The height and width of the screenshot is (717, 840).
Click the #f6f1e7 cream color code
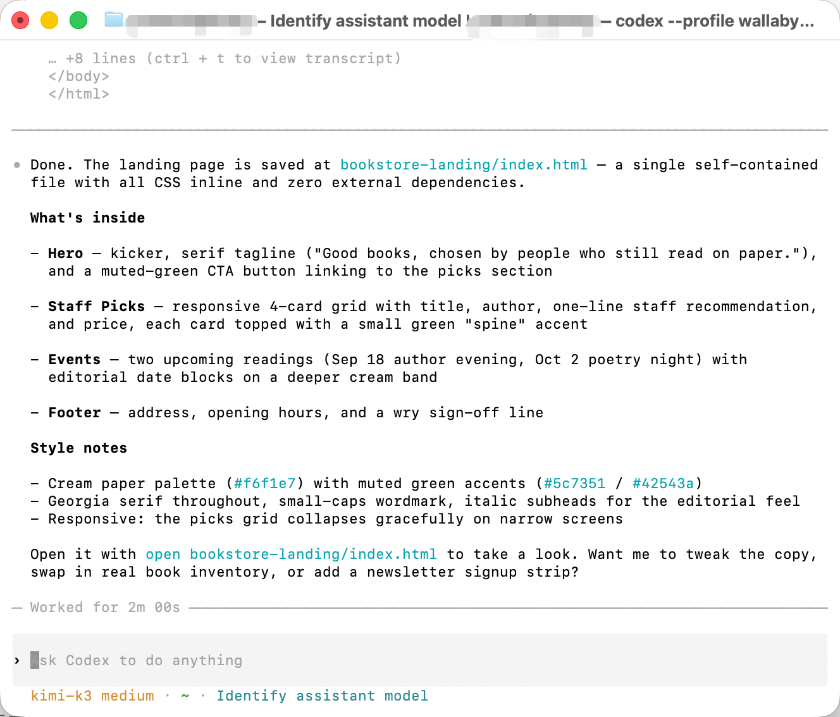[x=264, y=484]
